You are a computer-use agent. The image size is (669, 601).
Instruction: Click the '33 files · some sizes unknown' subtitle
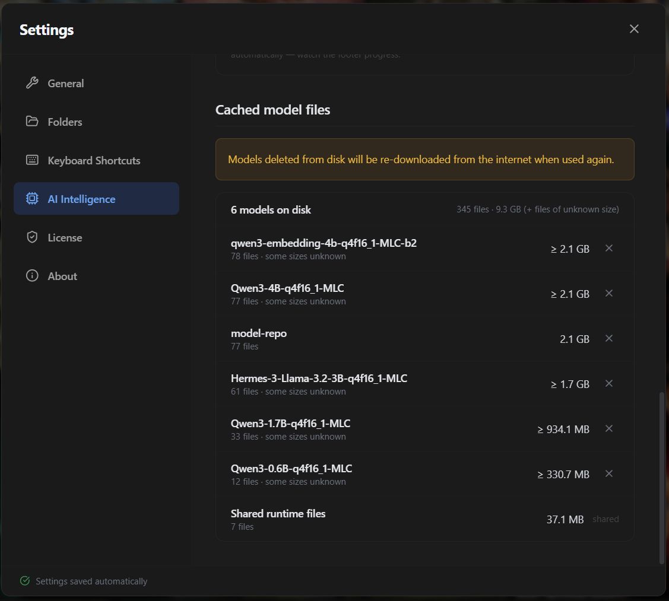click(x=288, y=437)
